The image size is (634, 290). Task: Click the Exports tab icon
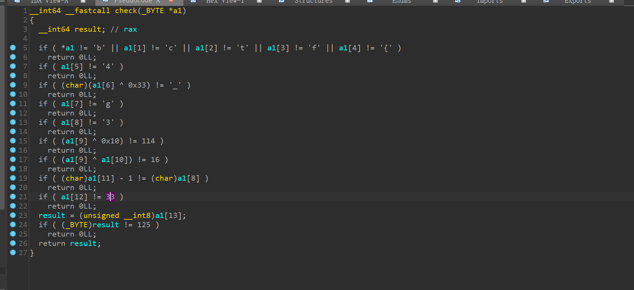point(546,1)
